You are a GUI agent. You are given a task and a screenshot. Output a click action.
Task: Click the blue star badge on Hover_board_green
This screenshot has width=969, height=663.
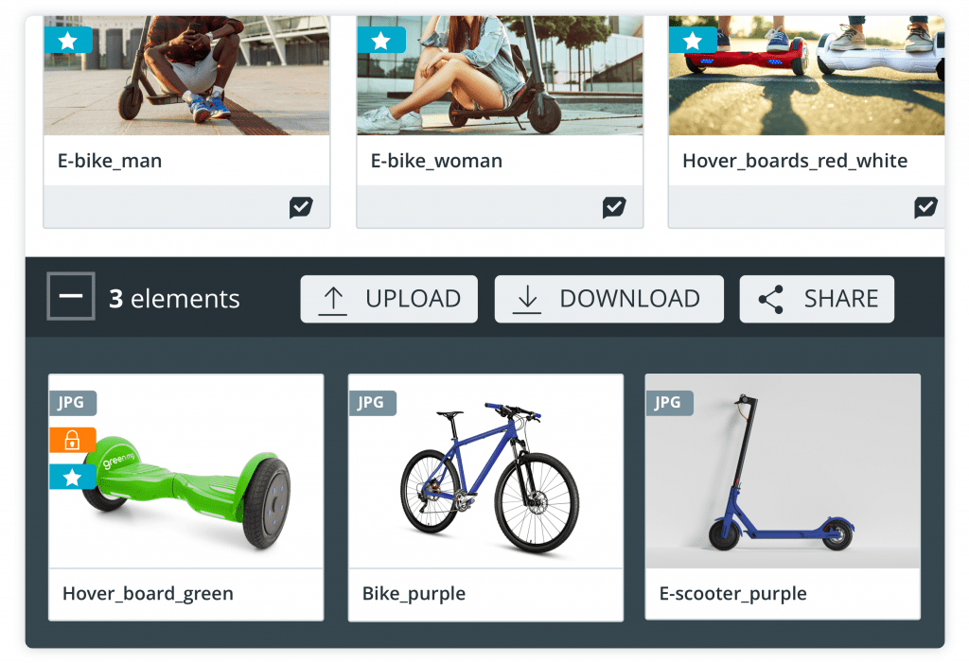tap(72, 477)
